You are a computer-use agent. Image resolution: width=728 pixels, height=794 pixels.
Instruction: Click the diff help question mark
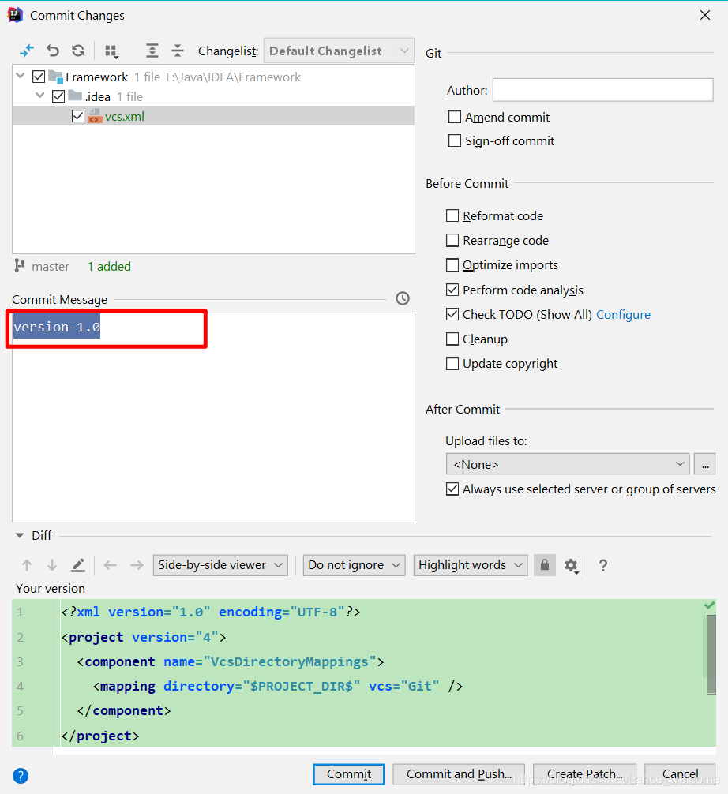pyautogui.click(x=603, y=565)
